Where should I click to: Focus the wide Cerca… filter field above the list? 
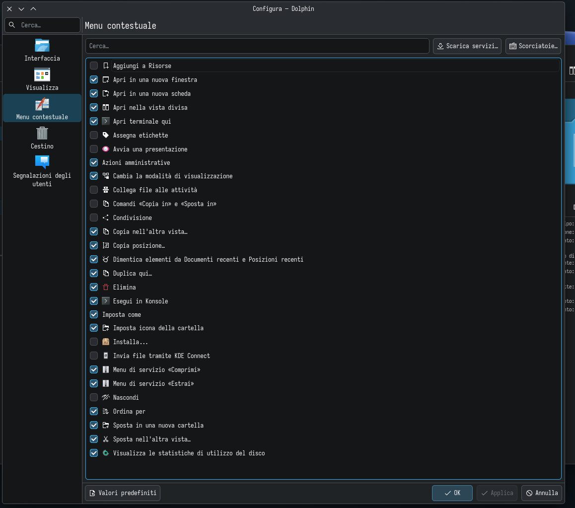coord(257,46)
